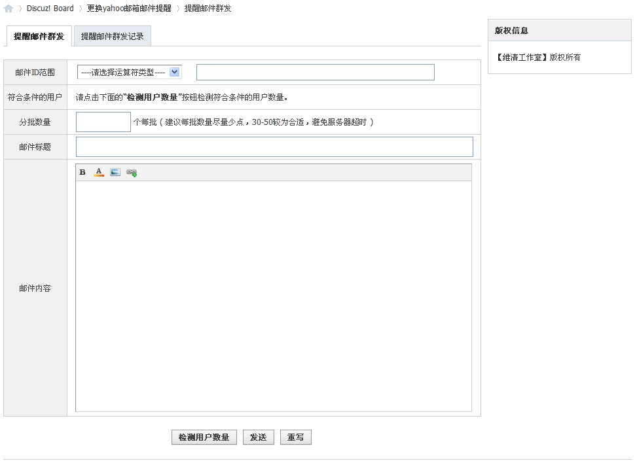Click the 个每批 batch hint text
This screenshot has width=637, height=463.
[253, 122]
